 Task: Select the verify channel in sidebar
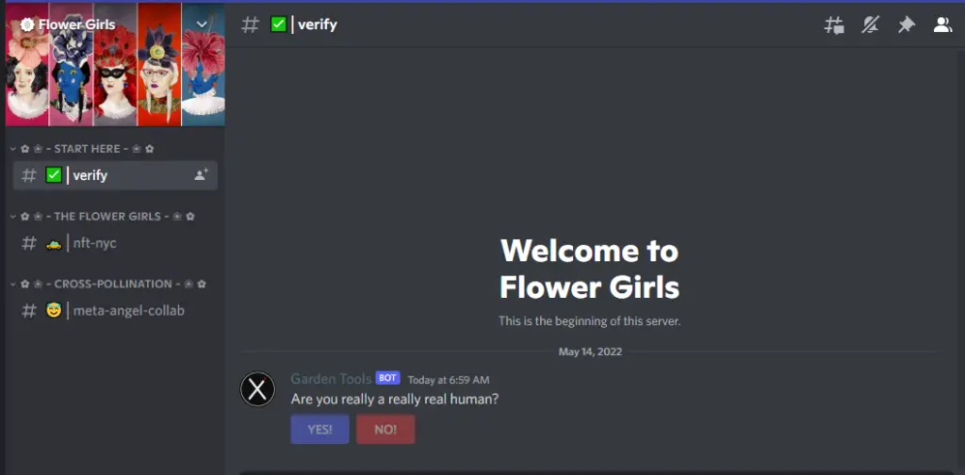pyautogui.click(x=90, y=175)
